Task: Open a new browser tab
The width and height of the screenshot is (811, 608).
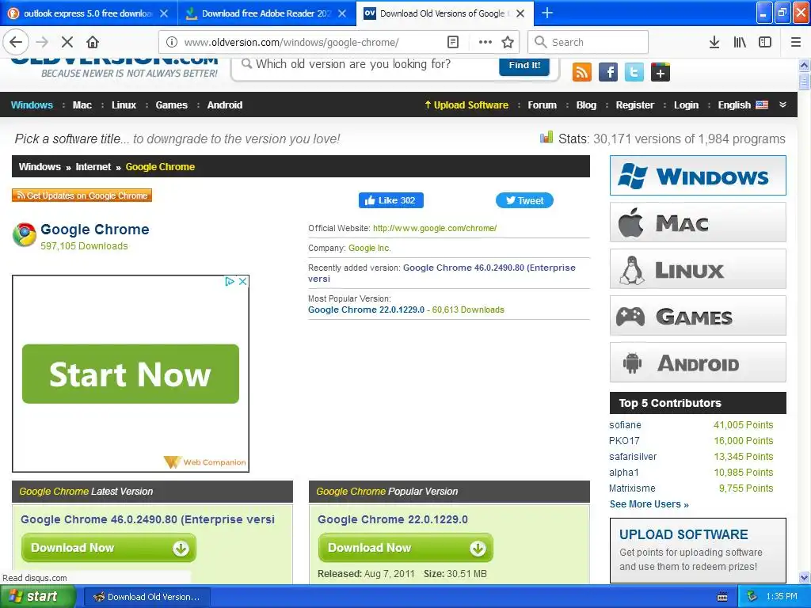Action: pyautogui.click(x=547, y=13)
